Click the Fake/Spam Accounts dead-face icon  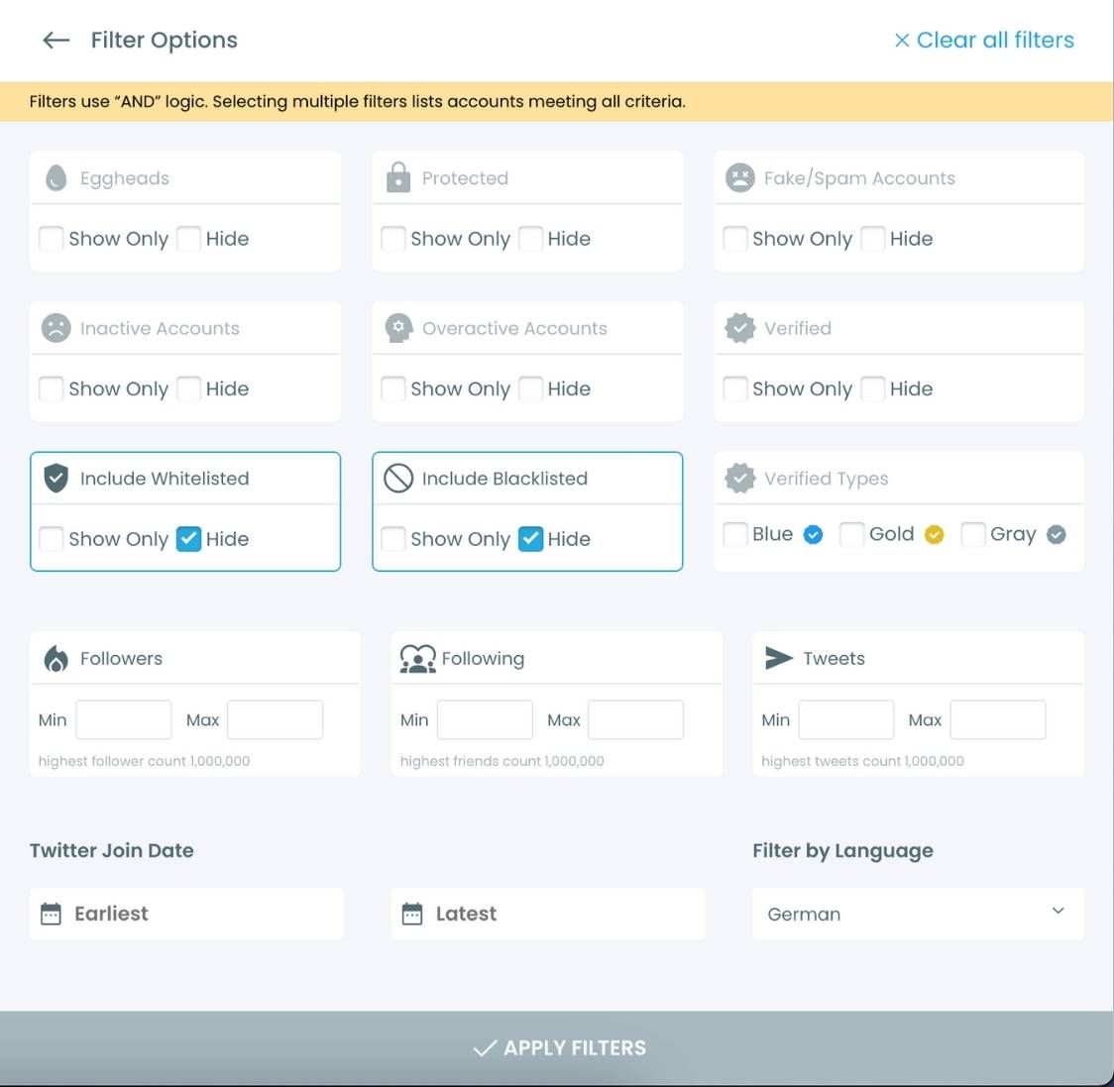[x=739, y=177]
